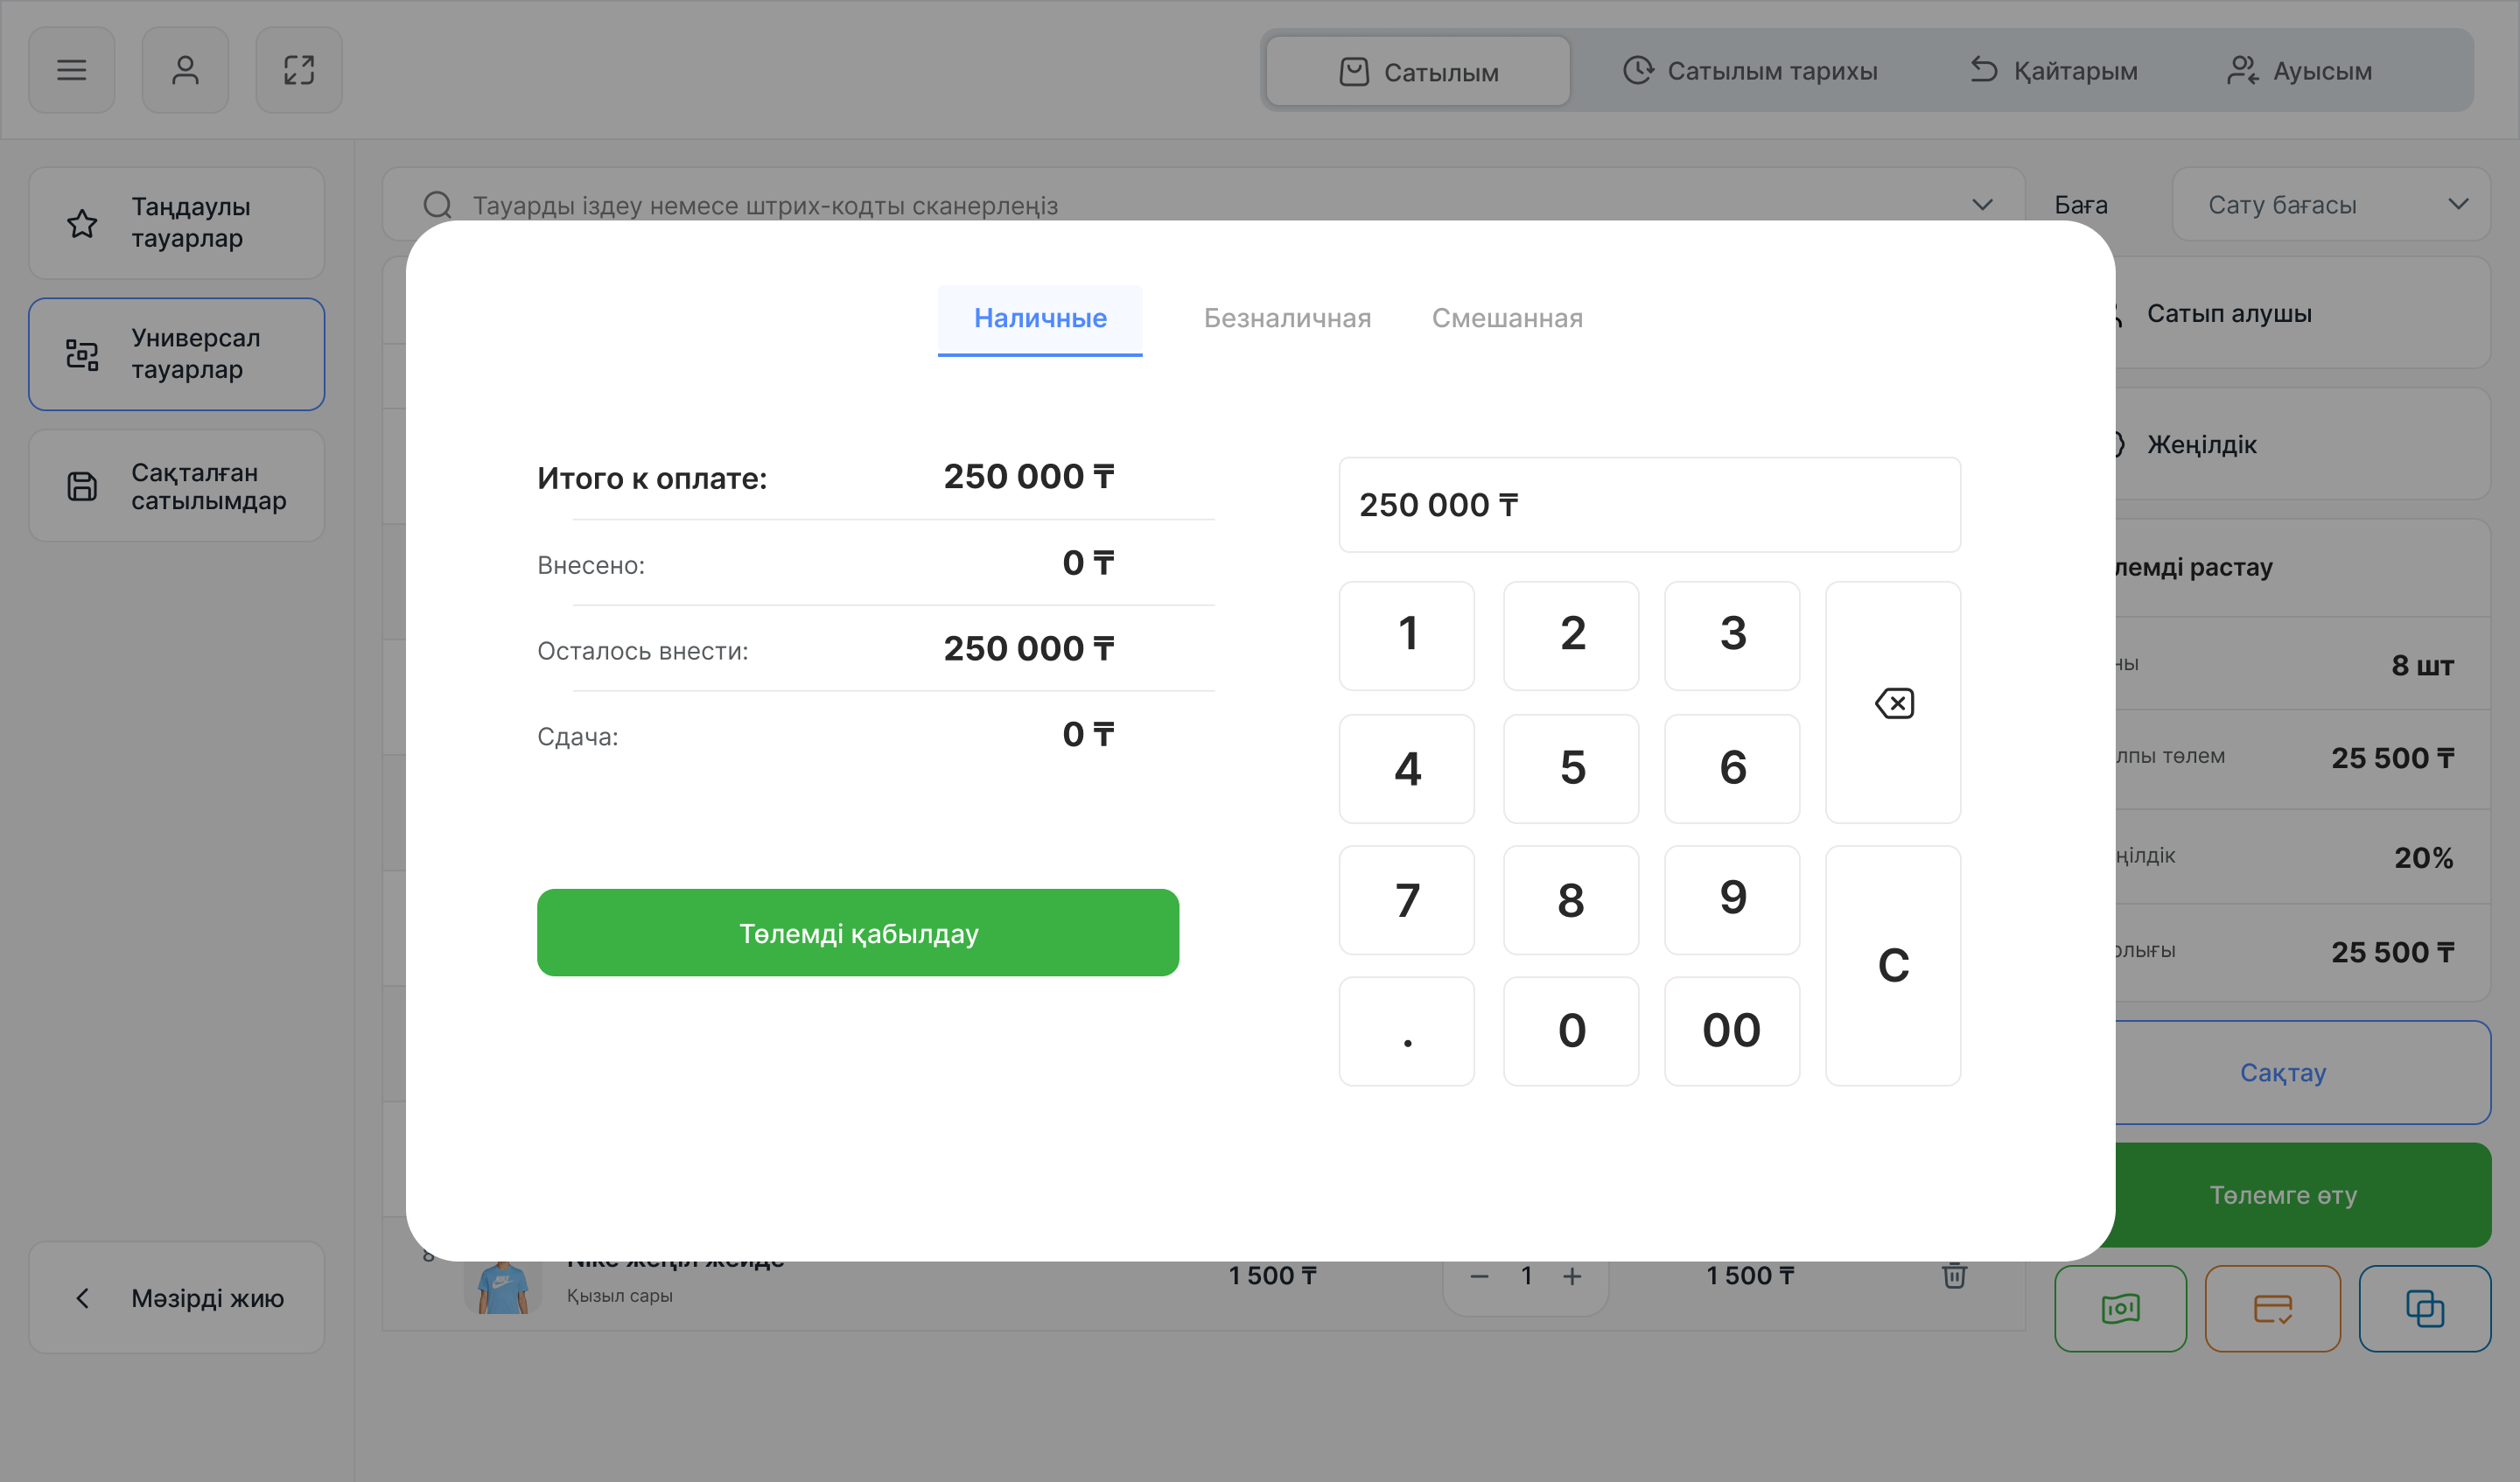This screenshot has height=1482, width=2520.
Task: Tap keypad digit 7
Action: point(1407,900)
